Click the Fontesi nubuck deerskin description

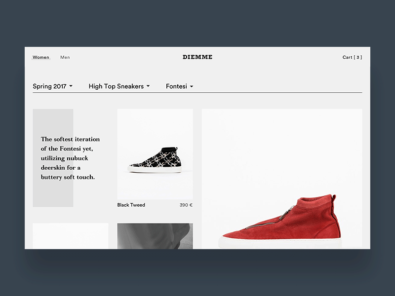coord(70,158)
